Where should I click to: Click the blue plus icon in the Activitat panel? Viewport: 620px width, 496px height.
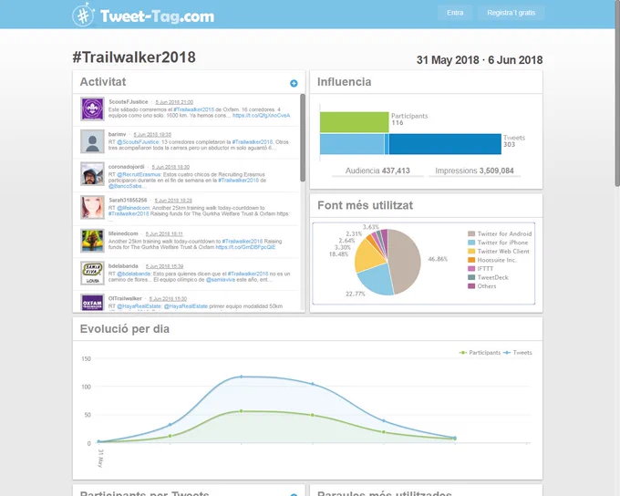tap(294, 83)
